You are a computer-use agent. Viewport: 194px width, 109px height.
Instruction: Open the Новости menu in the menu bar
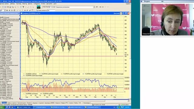pyautogui.click(x=25, y=4)
